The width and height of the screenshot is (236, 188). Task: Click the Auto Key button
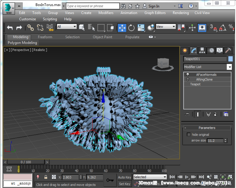click(x=125, y=177)
